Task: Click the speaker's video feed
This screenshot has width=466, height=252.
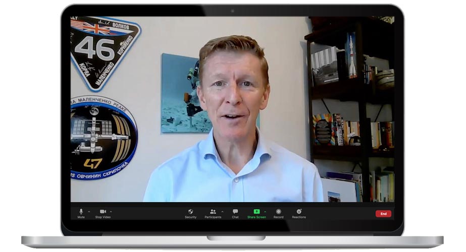Action: click(x=232, y=109)
